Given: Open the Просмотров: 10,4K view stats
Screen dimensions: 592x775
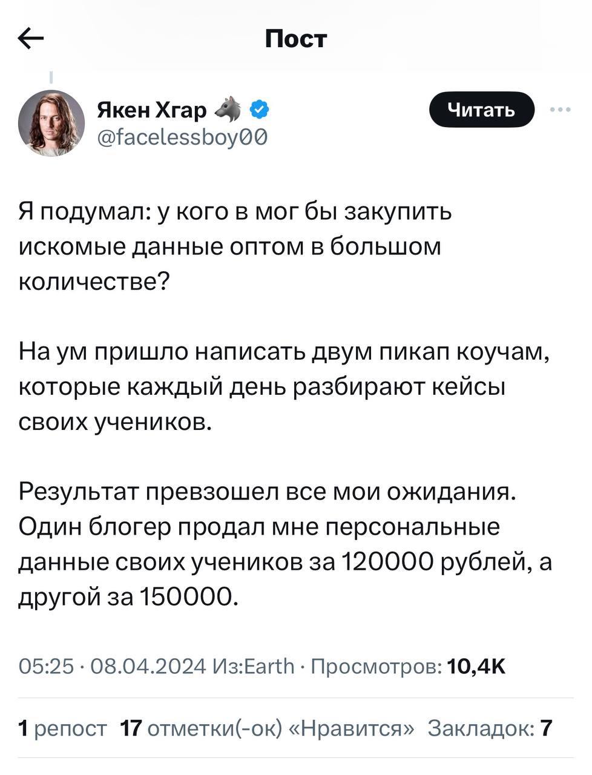Looking at the screenshot, I should 407,667.
